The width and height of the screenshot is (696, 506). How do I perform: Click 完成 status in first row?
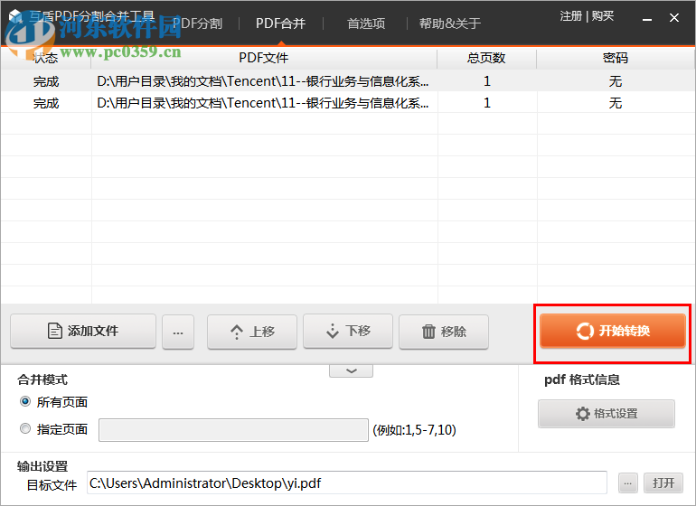[46, 81]
